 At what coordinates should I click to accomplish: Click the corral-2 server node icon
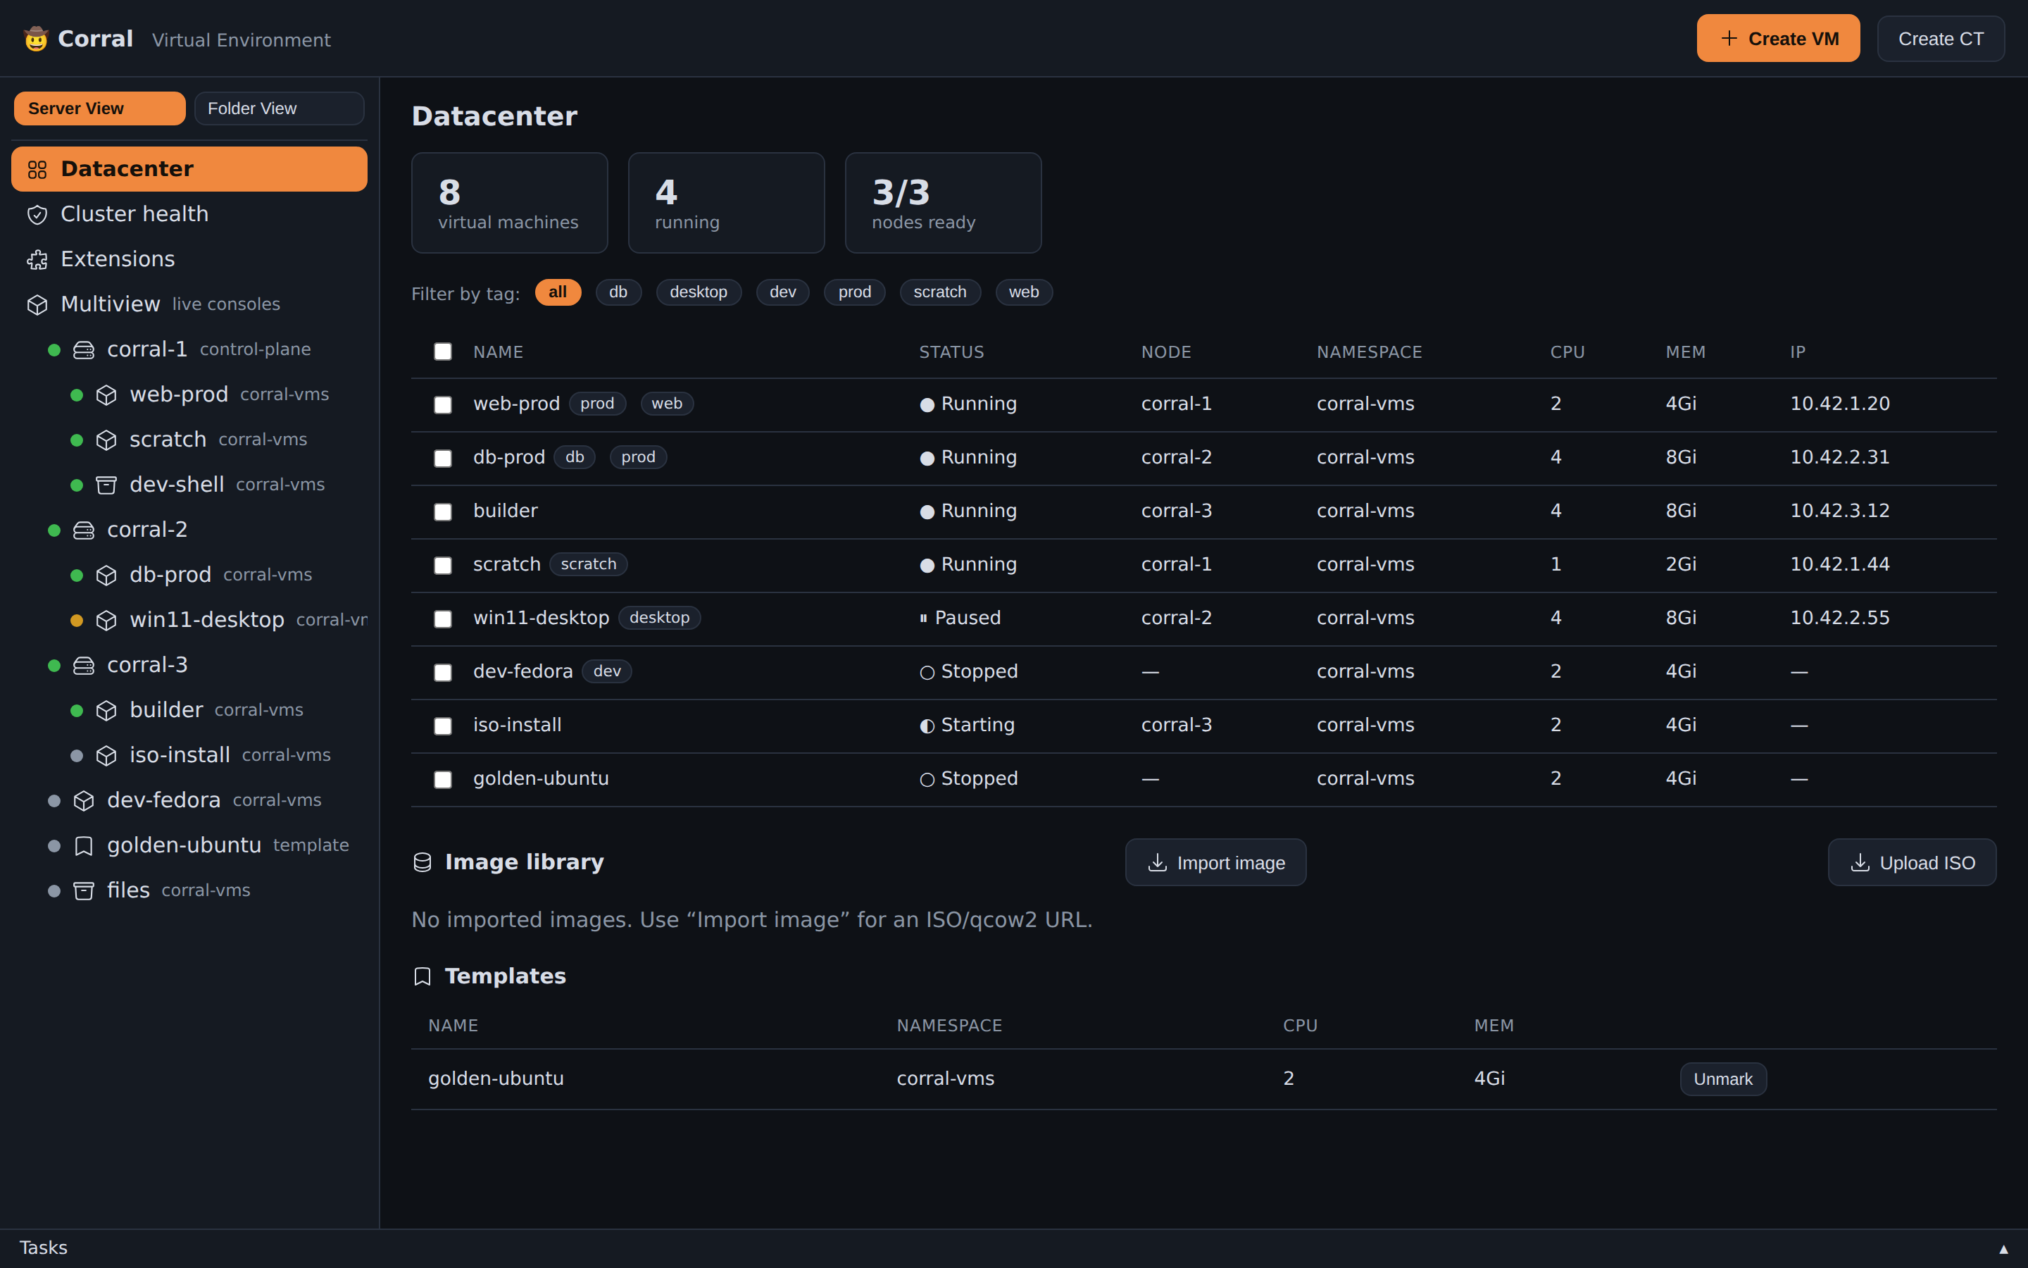click(84, 530)
